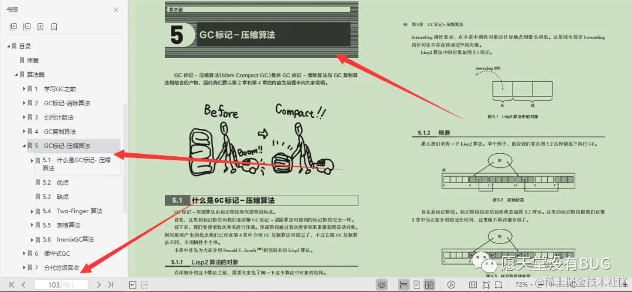The width and height of the screenshot is (632, 292).
Task: Click the add bookmark icon
Action: (40, 27)
